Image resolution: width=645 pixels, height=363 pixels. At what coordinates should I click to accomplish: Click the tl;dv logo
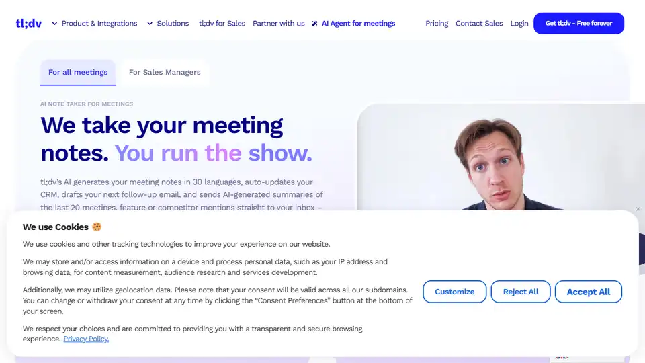[28, 24]
